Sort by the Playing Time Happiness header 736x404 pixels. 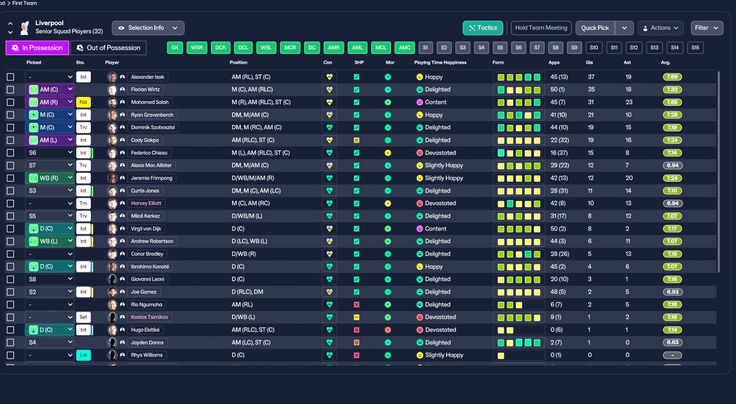(x=440, y=62)
